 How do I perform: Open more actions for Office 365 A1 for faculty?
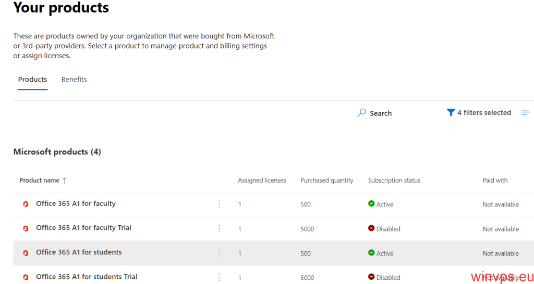pyautogui.click(x=219, y=204)
